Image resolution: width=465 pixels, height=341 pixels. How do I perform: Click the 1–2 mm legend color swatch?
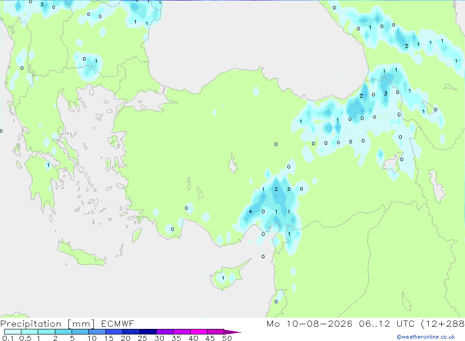tap(46, 332)
